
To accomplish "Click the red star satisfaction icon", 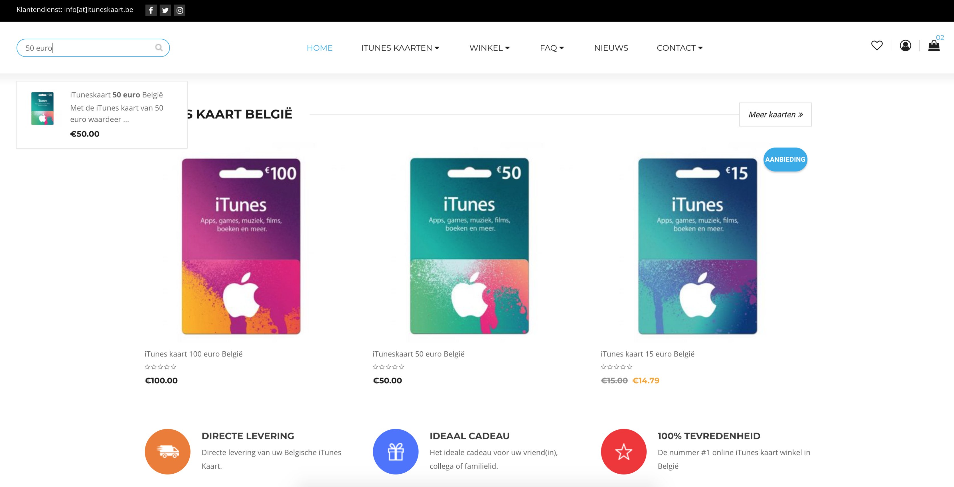I will click(624, 451).
